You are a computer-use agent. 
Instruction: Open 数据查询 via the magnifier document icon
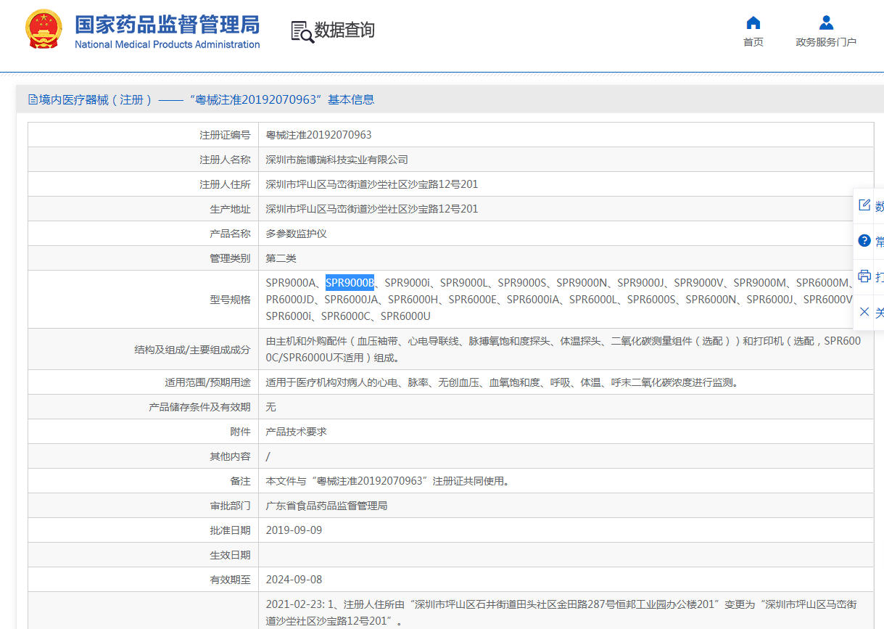302,31
